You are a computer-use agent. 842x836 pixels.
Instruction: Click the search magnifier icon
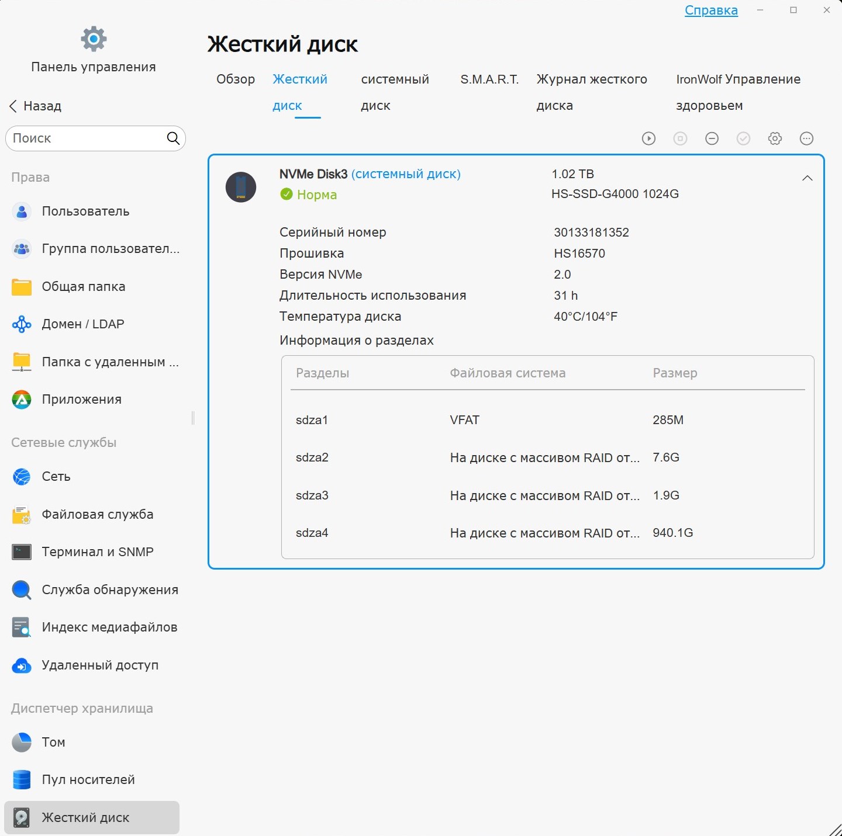tap(173, 138)
